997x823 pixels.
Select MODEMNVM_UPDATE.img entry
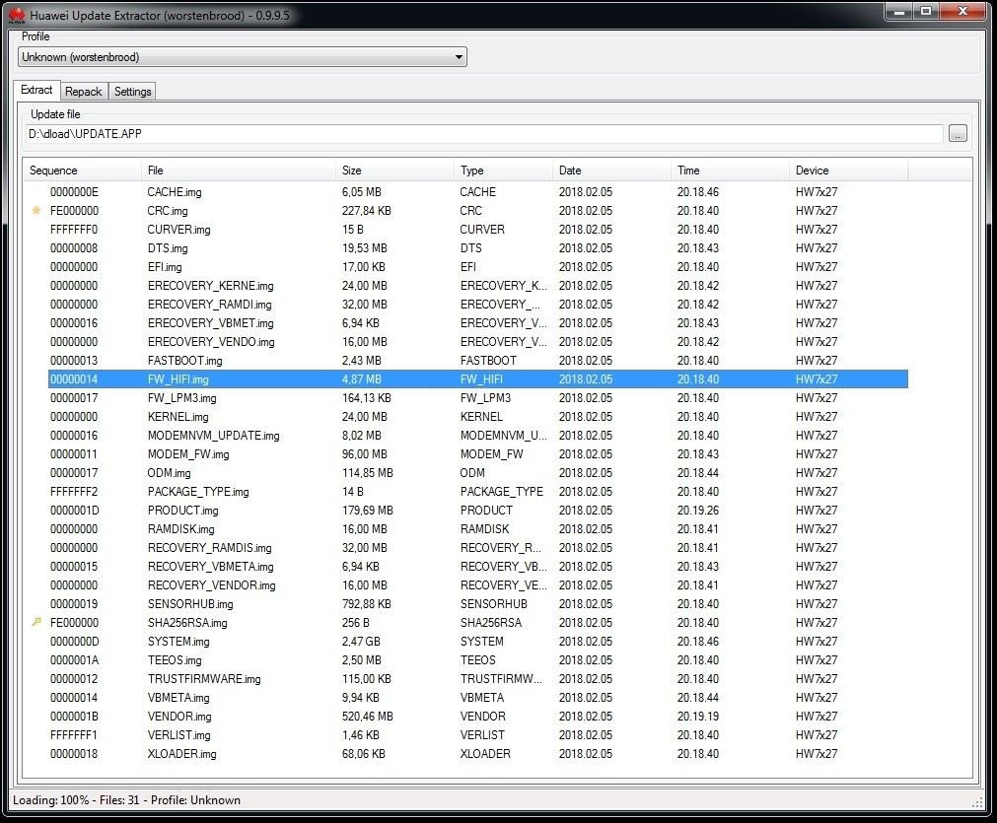tap(478, 436)
